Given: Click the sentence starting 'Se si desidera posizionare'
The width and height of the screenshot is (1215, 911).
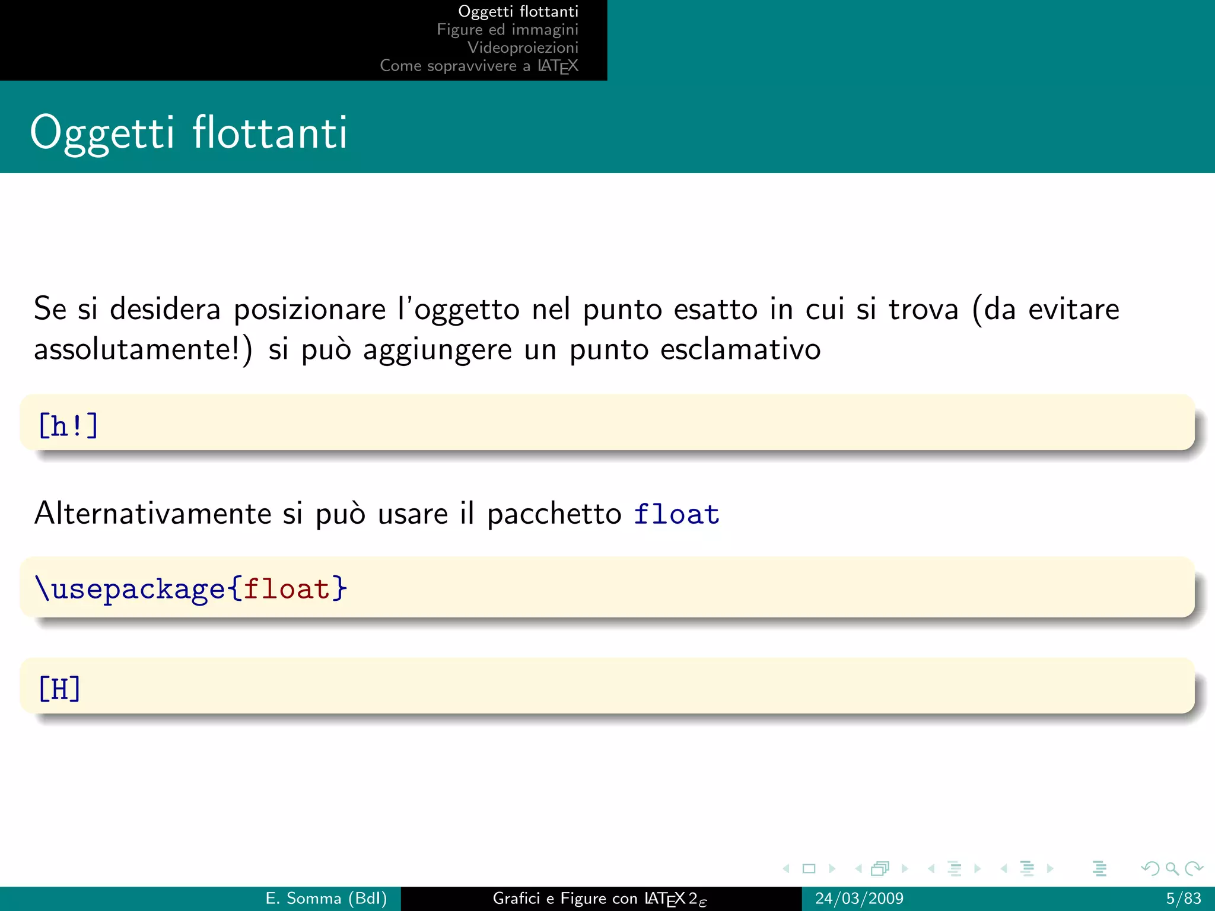Looking at the screenshot, I should tap(577, 329).
